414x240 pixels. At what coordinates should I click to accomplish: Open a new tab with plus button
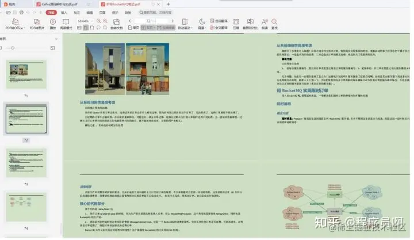point(168,4)
